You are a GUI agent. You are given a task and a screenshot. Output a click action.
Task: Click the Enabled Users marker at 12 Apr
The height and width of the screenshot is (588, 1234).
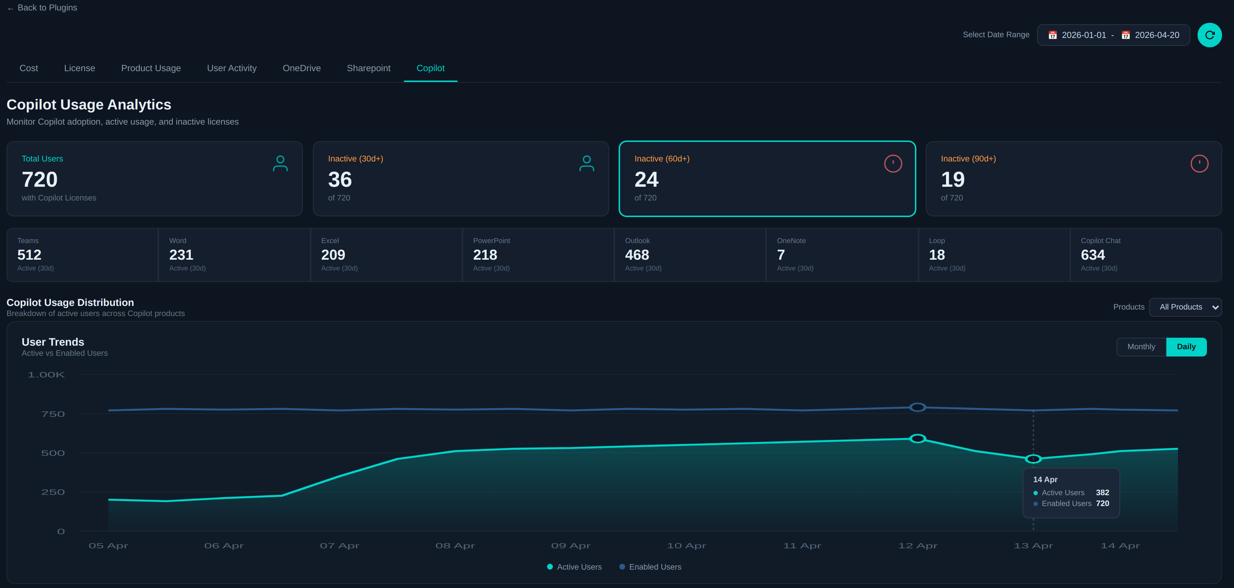tap(917, 407)
